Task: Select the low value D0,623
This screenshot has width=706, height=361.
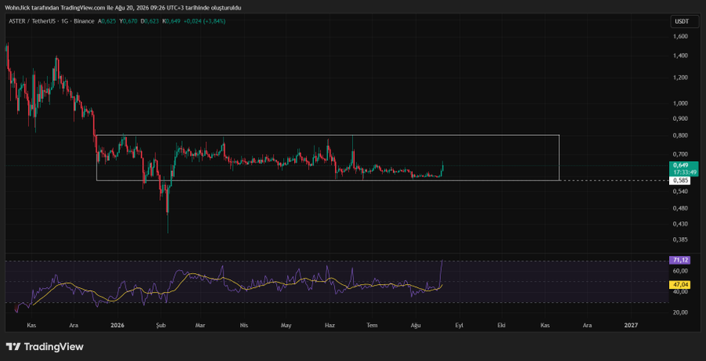Action: pos(148,21)
